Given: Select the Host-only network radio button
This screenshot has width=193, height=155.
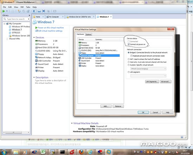Looking at the screenshot, I should (128, 62).
